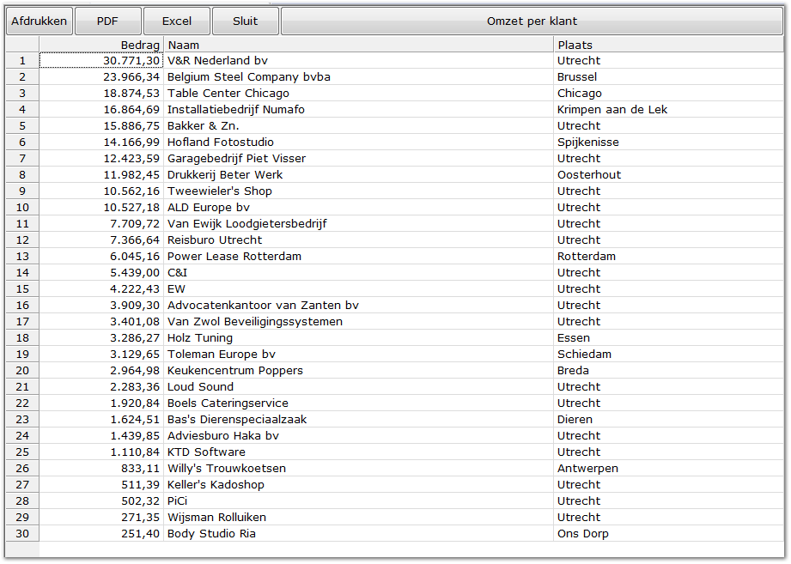This screenshot has height=564, width=791.
Task: Click the Oosterhout place cell
Action: [x=668, y=174]
